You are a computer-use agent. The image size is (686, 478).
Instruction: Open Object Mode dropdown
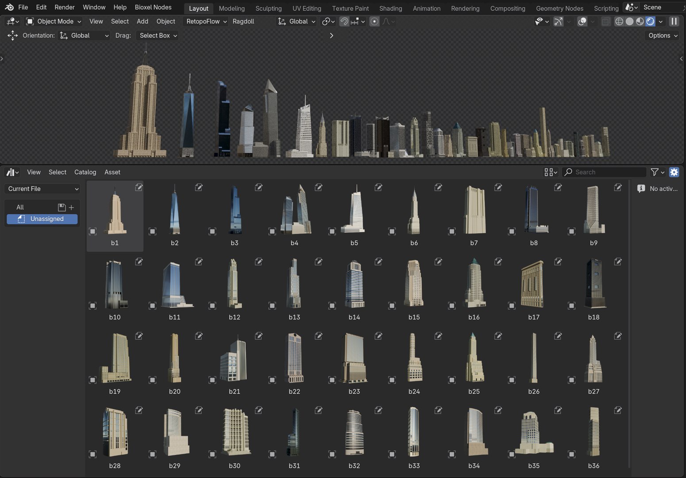54,21
